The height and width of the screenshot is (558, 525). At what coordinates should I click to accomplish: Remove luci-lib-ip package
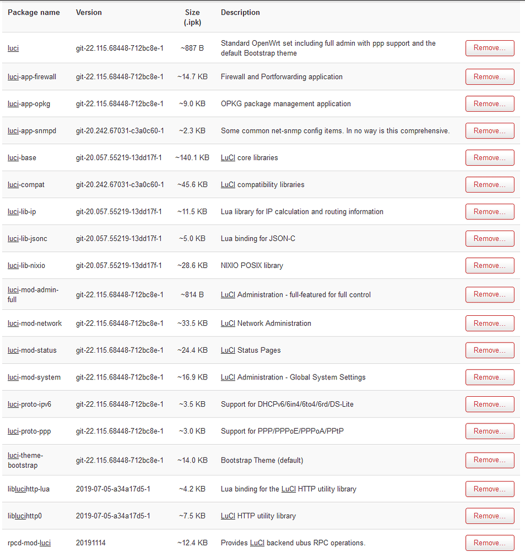click(x=490, y=211)
